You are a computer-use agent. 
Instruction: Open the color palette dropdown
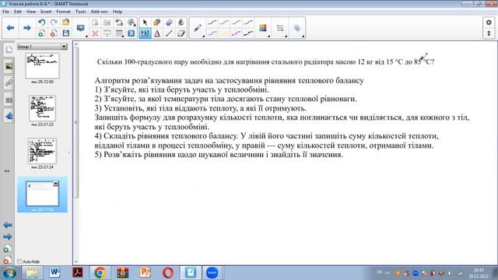263,28
